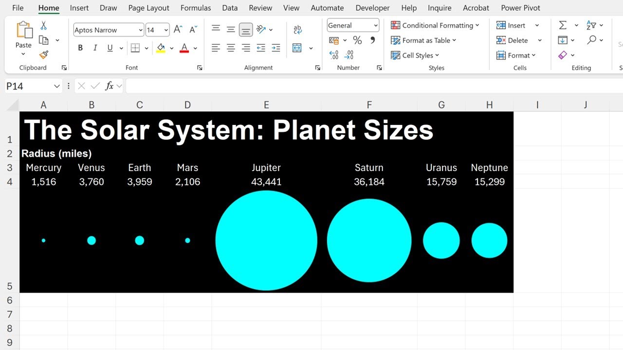Activate the Format Painter brush

click(x=44, y=55)
